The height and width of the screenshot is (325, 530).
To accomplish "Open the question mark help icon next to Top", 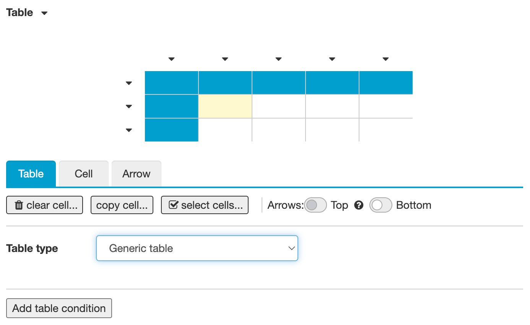I will point(359,205).
